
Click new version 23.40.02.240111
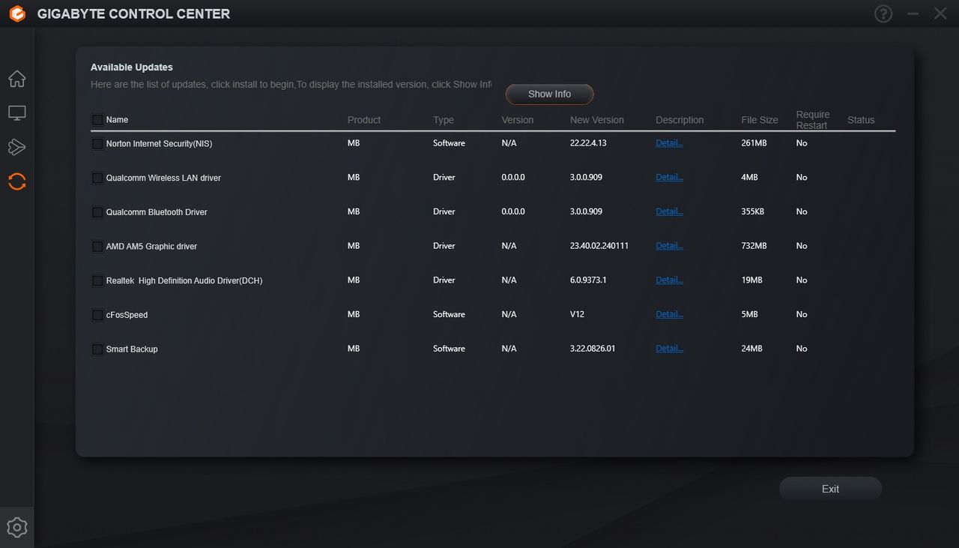point(599,246)
